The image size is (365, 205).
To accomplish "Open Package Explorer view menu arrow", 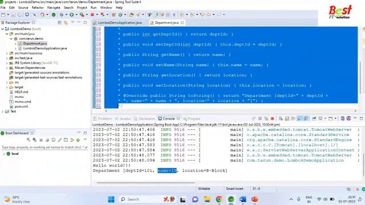I will tap(72, 22).
